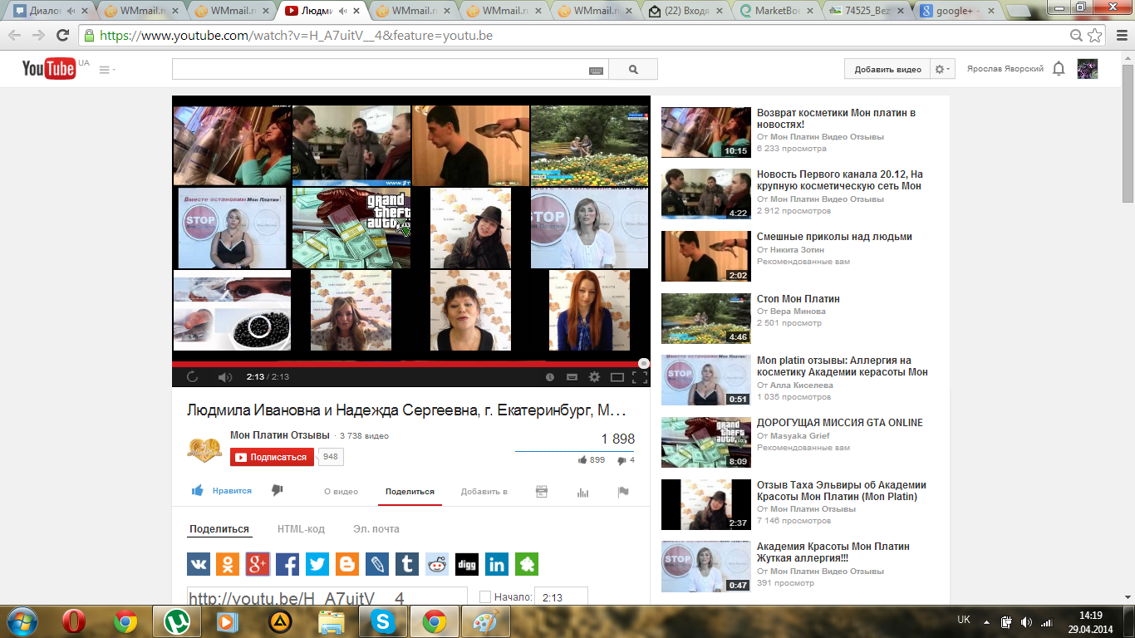Report the video with flag icon
1135x638 pixels.
pos(623,492)
